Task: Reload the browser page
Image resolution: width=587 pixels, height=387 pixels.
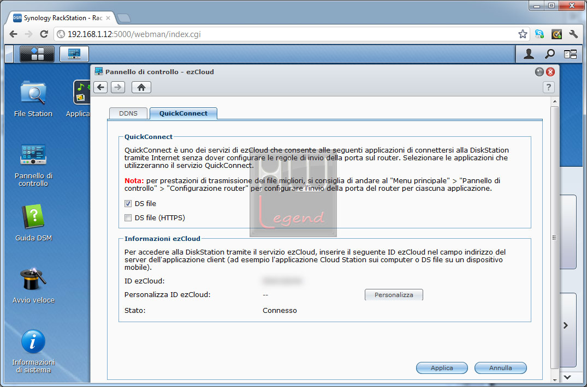Action: tap(44, 34)
